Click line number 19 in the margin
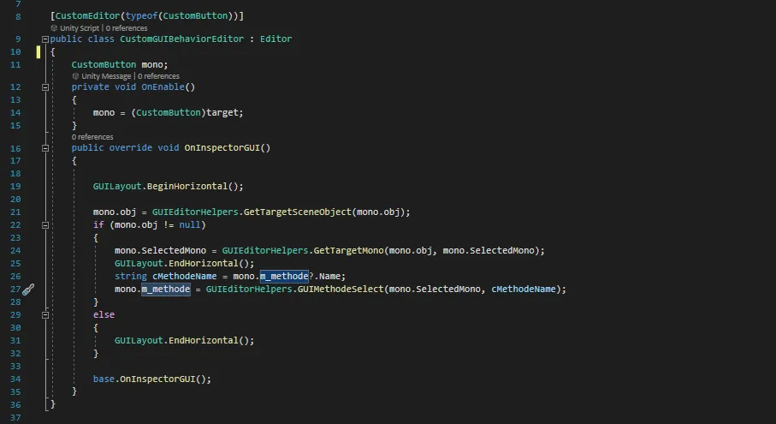Image resolution: width=776 pixels, height=424 pixels. (15, 187)
